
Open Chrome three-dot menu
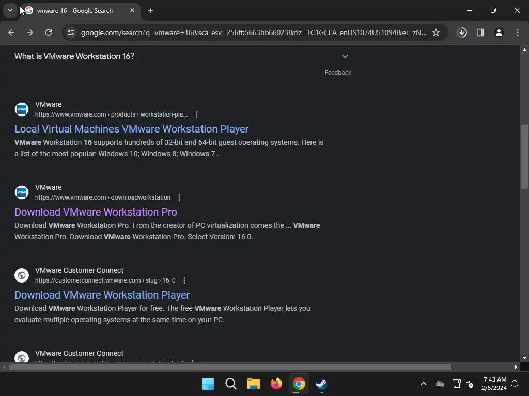tap(518, 32)
